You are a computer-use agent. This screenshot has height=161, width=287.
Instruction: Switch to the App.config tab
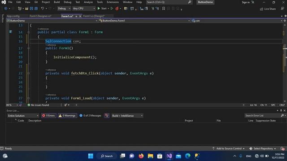(13, 16)
